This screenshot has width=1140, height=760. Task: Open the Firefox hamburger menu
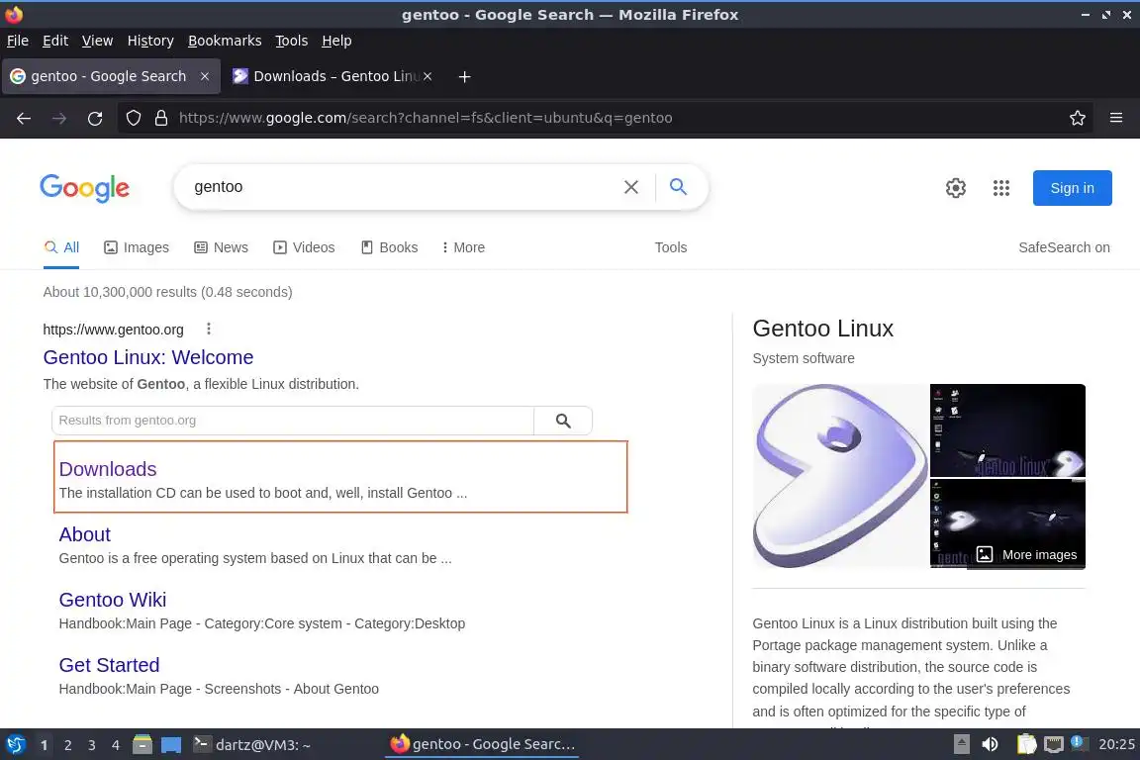[1116, 118]
